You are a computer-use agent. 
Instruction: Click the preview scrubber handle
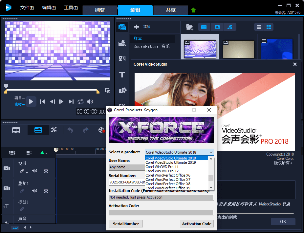pos(6,86)
